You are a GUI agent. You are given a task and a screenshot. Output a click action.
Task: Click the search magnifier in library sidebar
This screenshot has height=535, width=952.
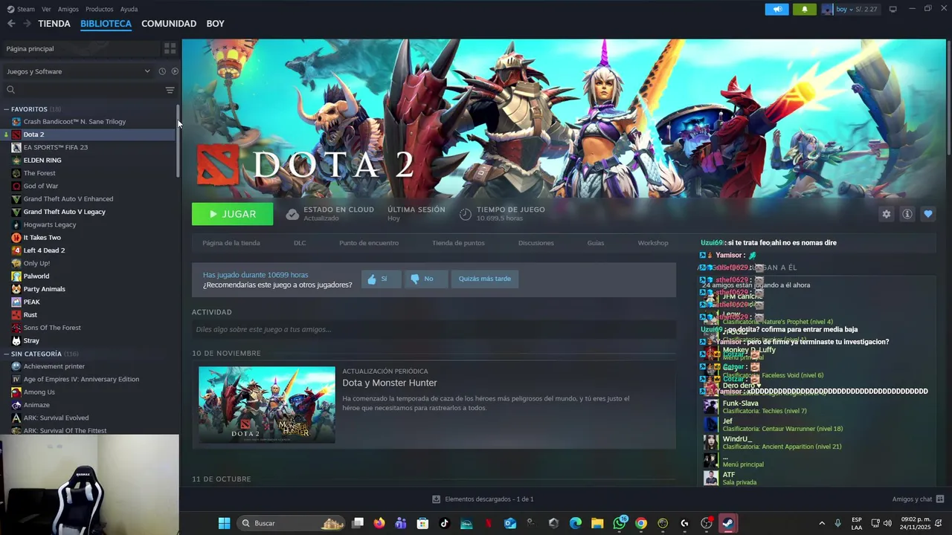pos(10,90)
